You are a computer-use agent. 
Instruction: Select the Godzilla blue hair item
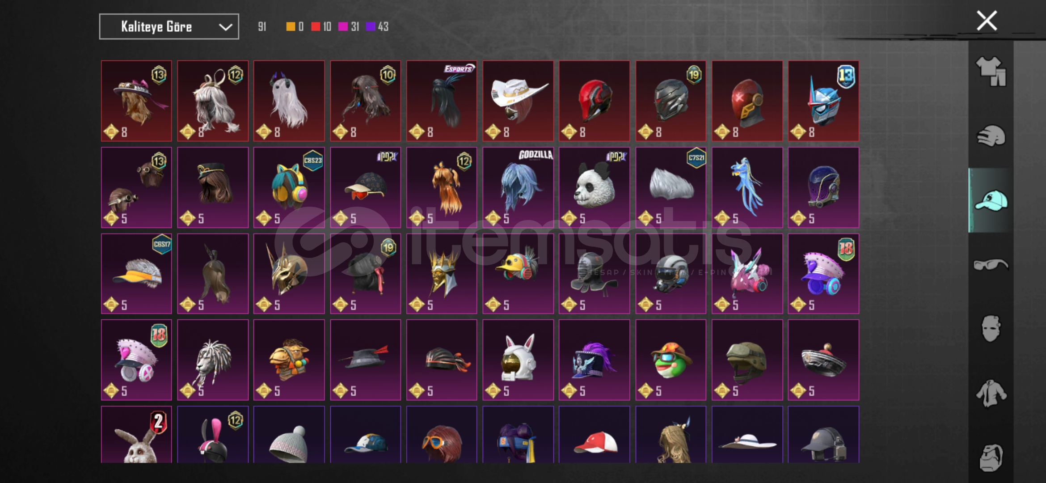518,187
